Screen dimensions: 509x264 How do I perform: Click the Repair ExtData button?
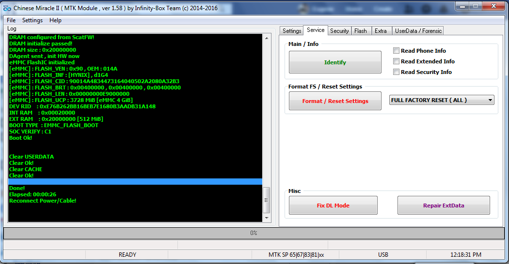tap(444, 205)
